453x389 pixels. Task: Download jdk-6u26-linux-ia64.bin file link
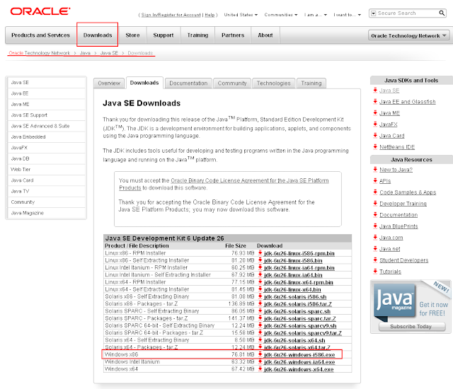(x=293, y=275)
